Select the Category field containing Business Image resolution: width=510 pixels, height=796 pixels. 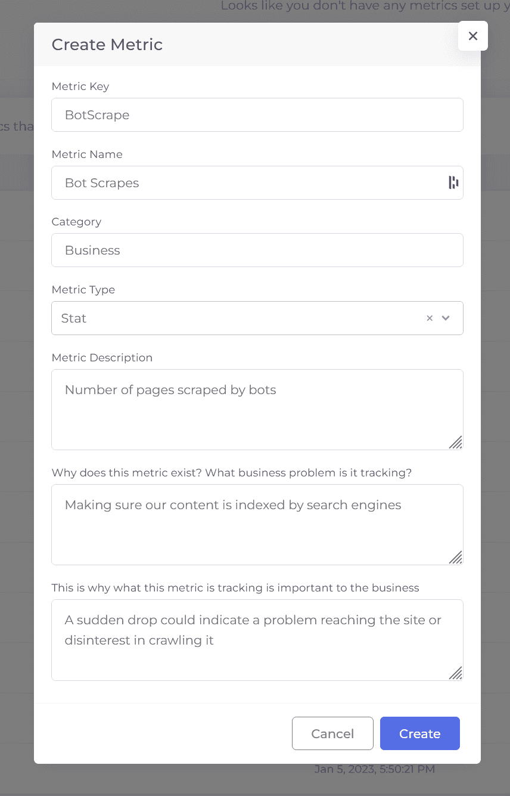pos(257,250)
